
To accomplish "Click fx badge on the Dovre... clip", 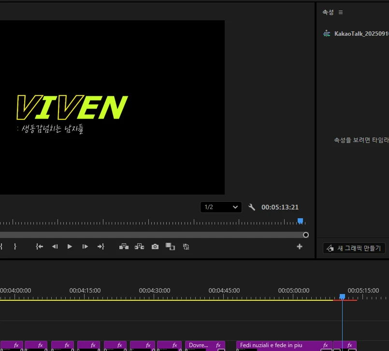I will (x=218, y=345).
